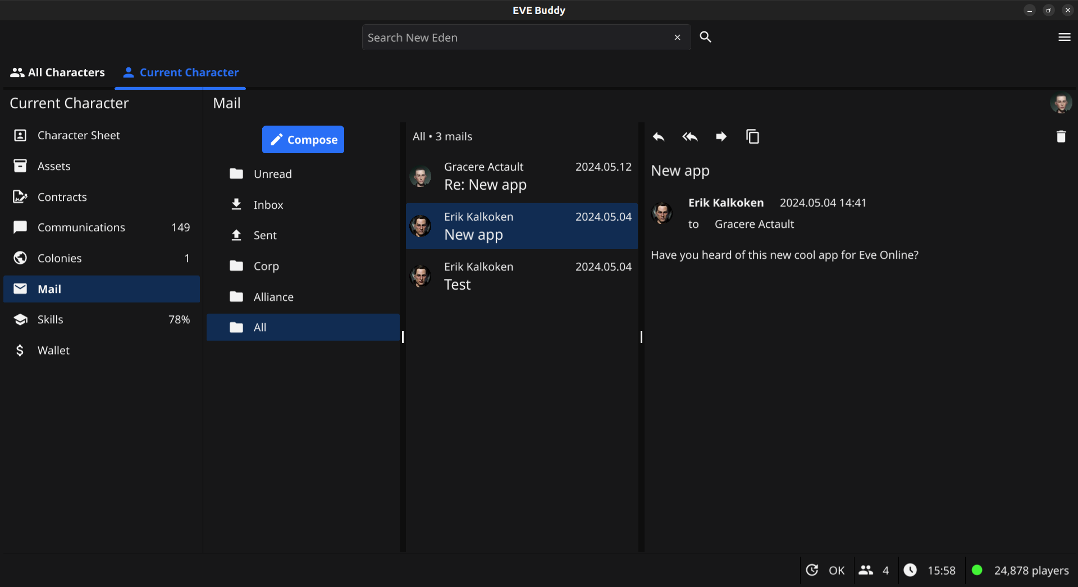Viewport: 1078px width, 587px height.
Task: Click the 'All • 3 mails' header
Action: 442,136
